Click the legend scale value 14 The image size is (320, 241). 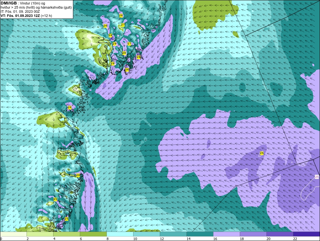click(x=188, y=239)
